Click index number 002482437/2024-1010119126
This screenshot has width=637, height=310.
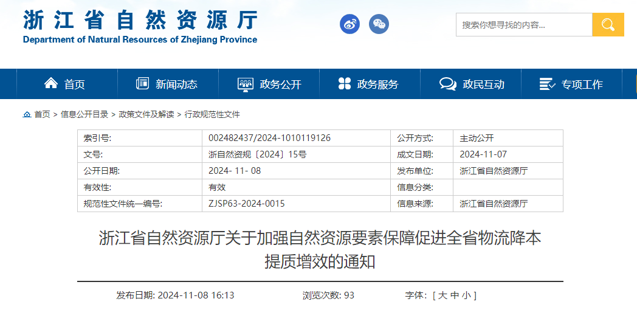point(269,138)
